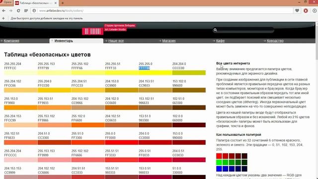The image size is (318, 179).
Task: Bookmark page with the heart icon
Action: click(x=297, y=10)
